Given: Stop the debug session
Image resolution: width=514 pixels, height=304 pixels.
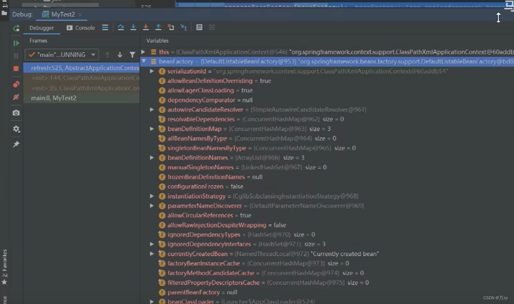Looking at the screenshot, I should (16, 69).
